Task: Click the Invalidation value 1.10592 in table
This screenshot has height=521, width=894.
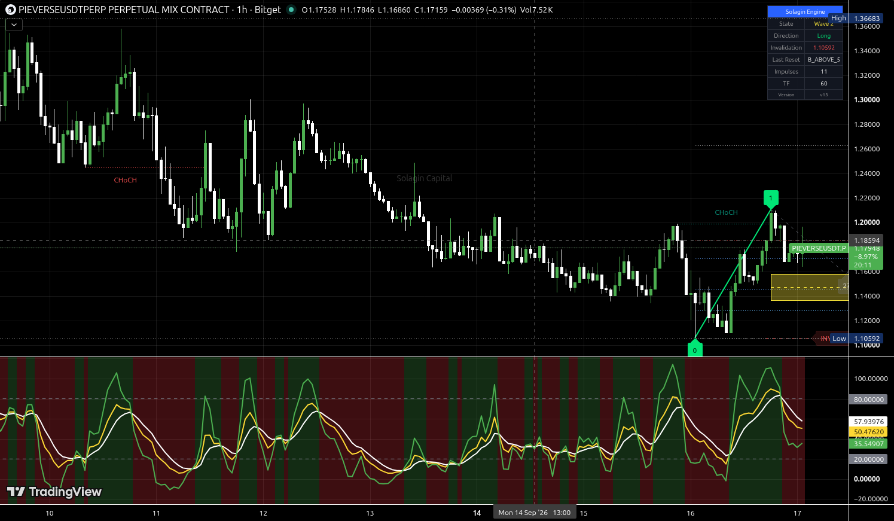Action: tap(823, 48)
